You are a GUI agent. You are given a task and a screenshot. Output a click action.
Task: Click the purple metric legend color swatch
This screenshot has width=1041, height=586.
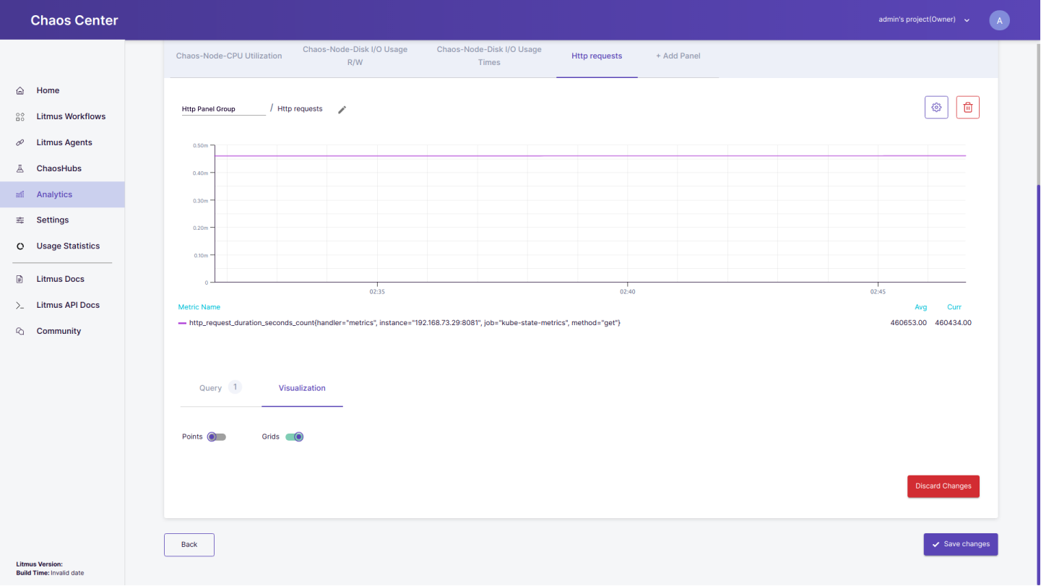(x=182, y=323)
